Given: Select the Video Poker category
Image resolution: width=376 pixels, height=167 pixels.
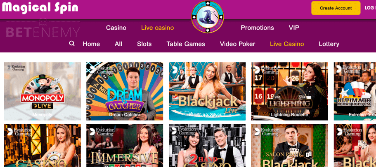Looking at the screenshot, I should pyautogui.click(x=237, y=44).
